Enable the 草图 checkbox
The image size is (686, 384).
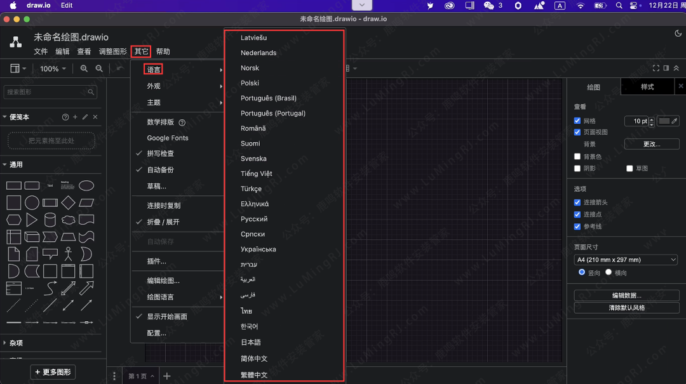coord(629,168)
